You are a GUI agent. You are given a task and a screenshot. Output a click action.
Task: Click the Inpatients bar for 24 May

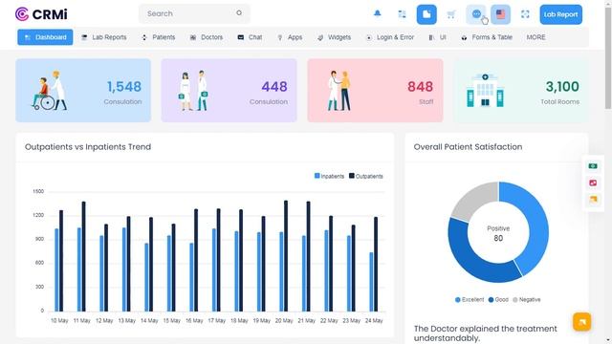tap(371, 282)
